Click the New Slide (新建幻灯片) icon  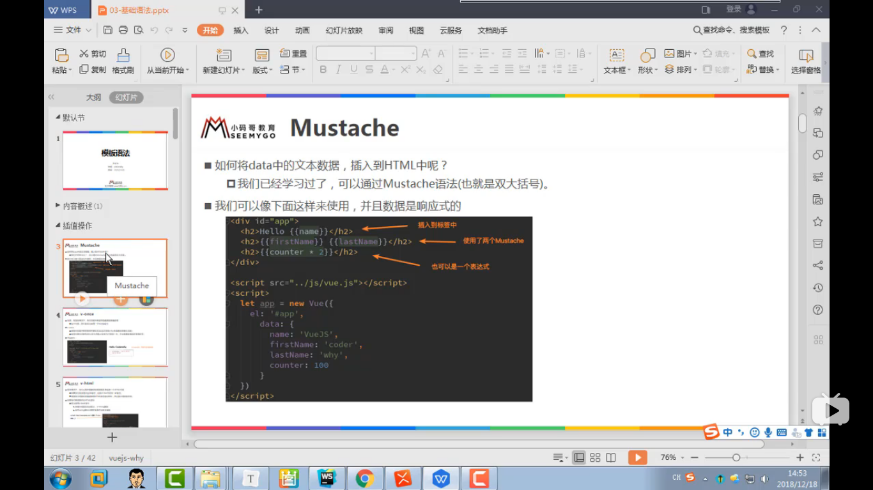coord(224,56)
